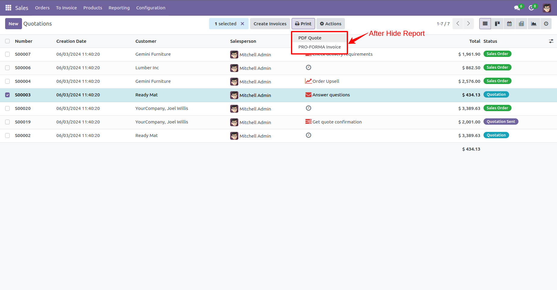Switch to the Pivot view
557x290 pixels.
(x=521, y=23)
